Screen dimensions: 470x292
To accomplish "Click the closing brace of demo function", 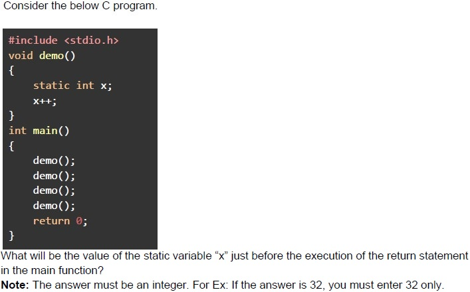I will [x=11, y=115].
